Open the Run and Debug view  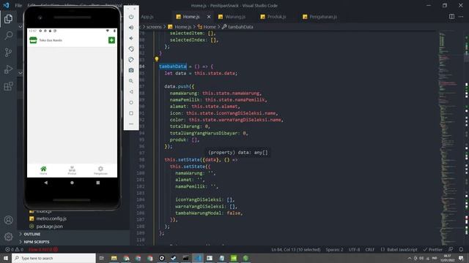8,69
